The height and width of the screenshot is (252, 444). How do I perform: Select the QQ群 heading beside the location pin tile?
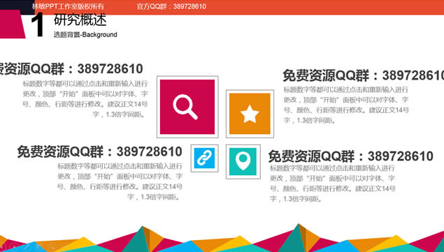tap(350, 156)
